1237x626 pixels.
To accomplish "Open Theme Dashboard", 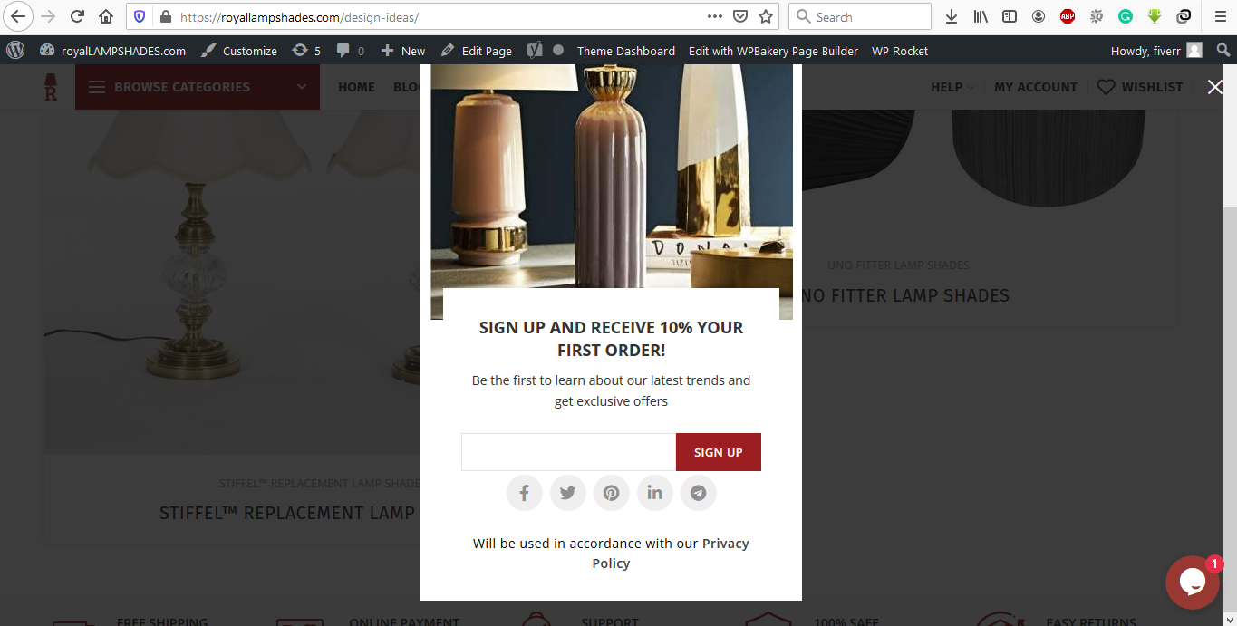I will 626,51.
